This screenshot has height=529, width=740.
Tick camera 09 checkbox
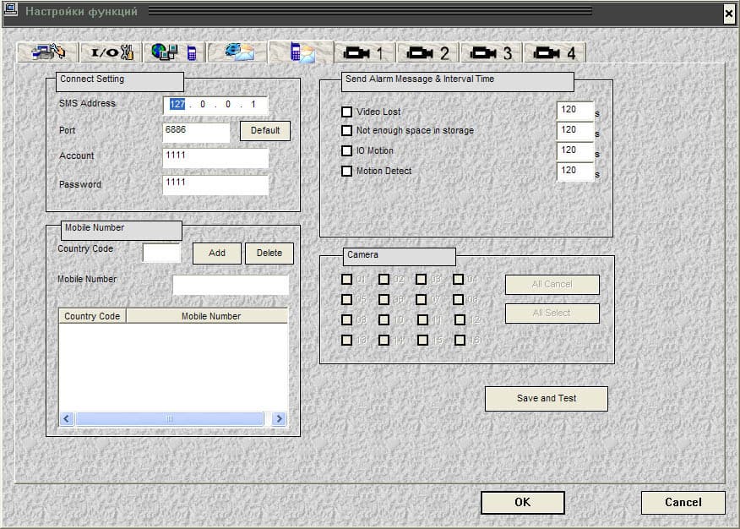point(346,320)
